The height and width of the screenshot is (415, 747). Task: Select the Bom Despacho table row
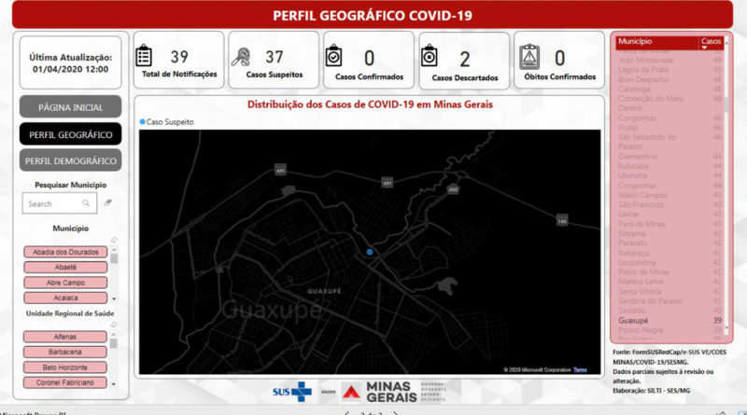click(669, 79)
